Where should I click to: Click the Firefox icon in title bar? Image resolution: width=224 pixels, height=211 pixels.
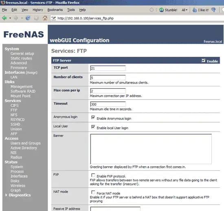3,2
